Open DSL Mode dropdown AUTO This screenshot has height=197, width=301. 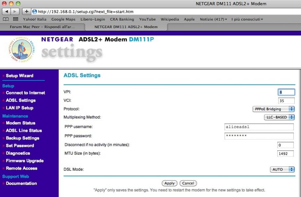click(x=282, y=169)
